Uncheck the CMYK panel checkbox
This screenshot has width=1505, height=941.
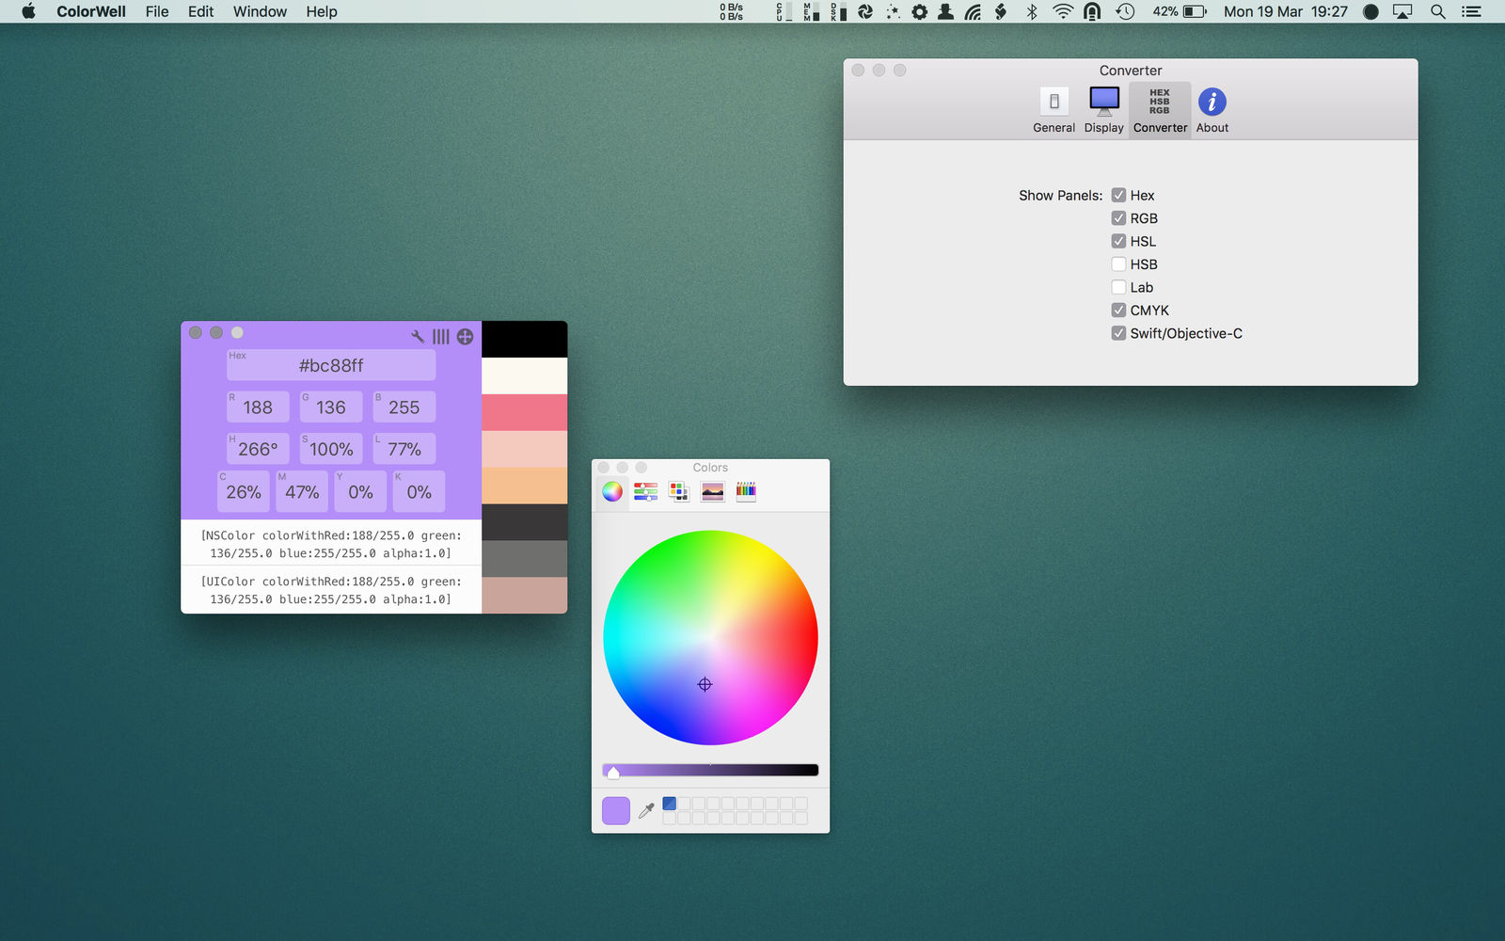tap(1118, 311)
